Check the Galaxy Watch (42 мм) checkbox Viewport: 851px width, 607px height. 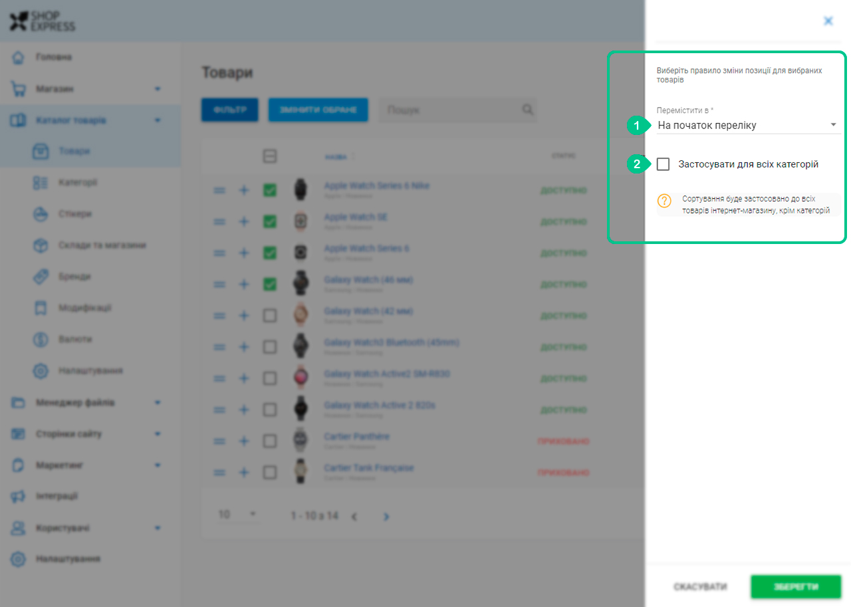270,316
